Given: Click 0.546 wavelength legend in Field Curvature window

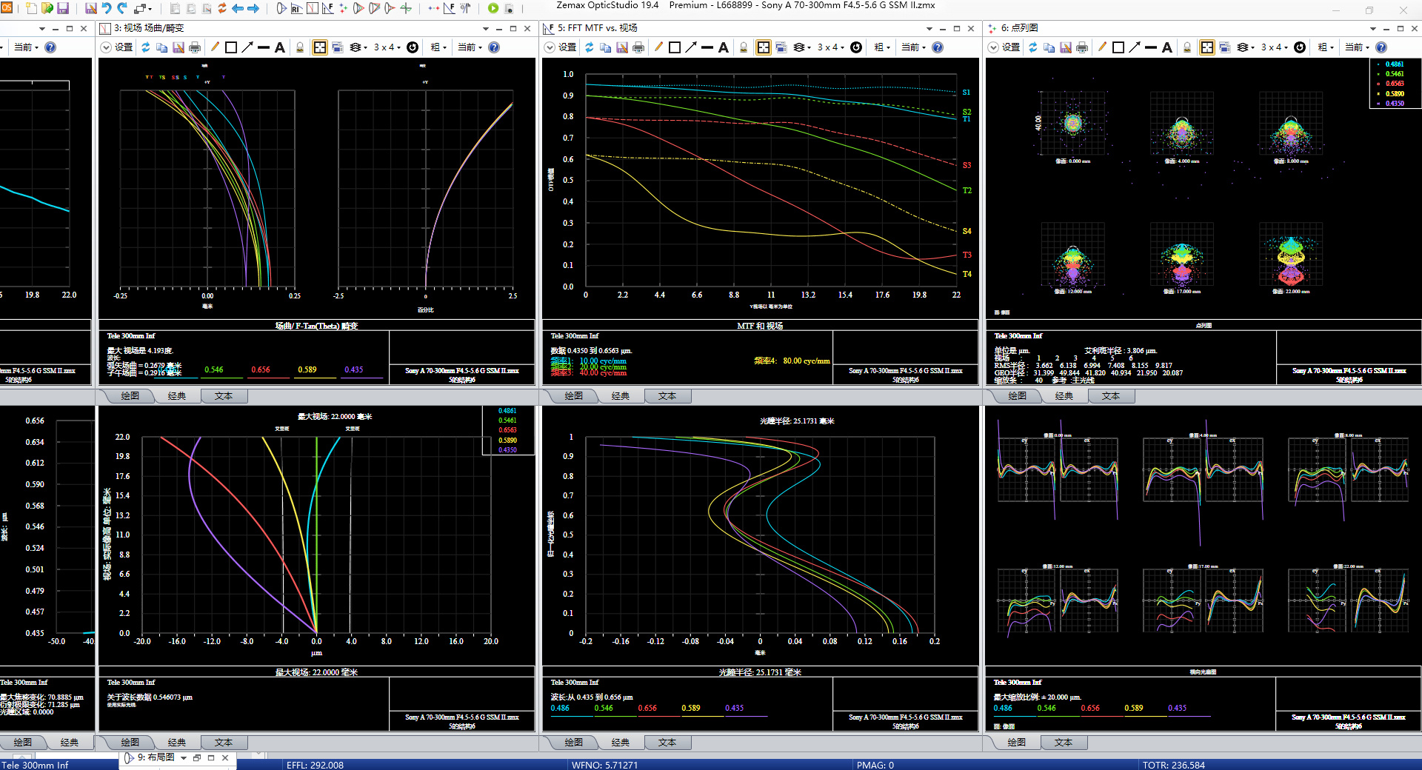Looking at the screenshot, I should (214, 369).
